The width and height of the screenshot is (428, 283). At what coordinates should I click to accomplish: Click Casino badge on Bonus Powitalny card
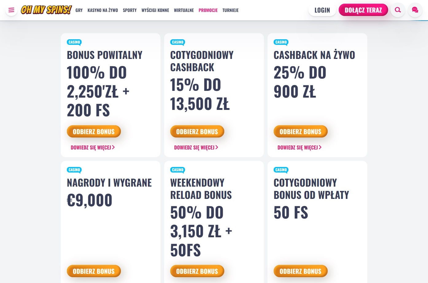(x=74, y=42)
